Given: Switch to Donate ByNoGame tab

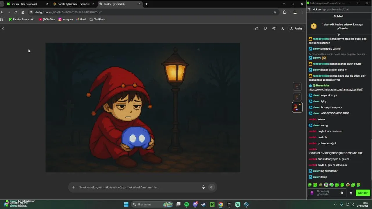Looking at the screenshot, I should (73, 4).
